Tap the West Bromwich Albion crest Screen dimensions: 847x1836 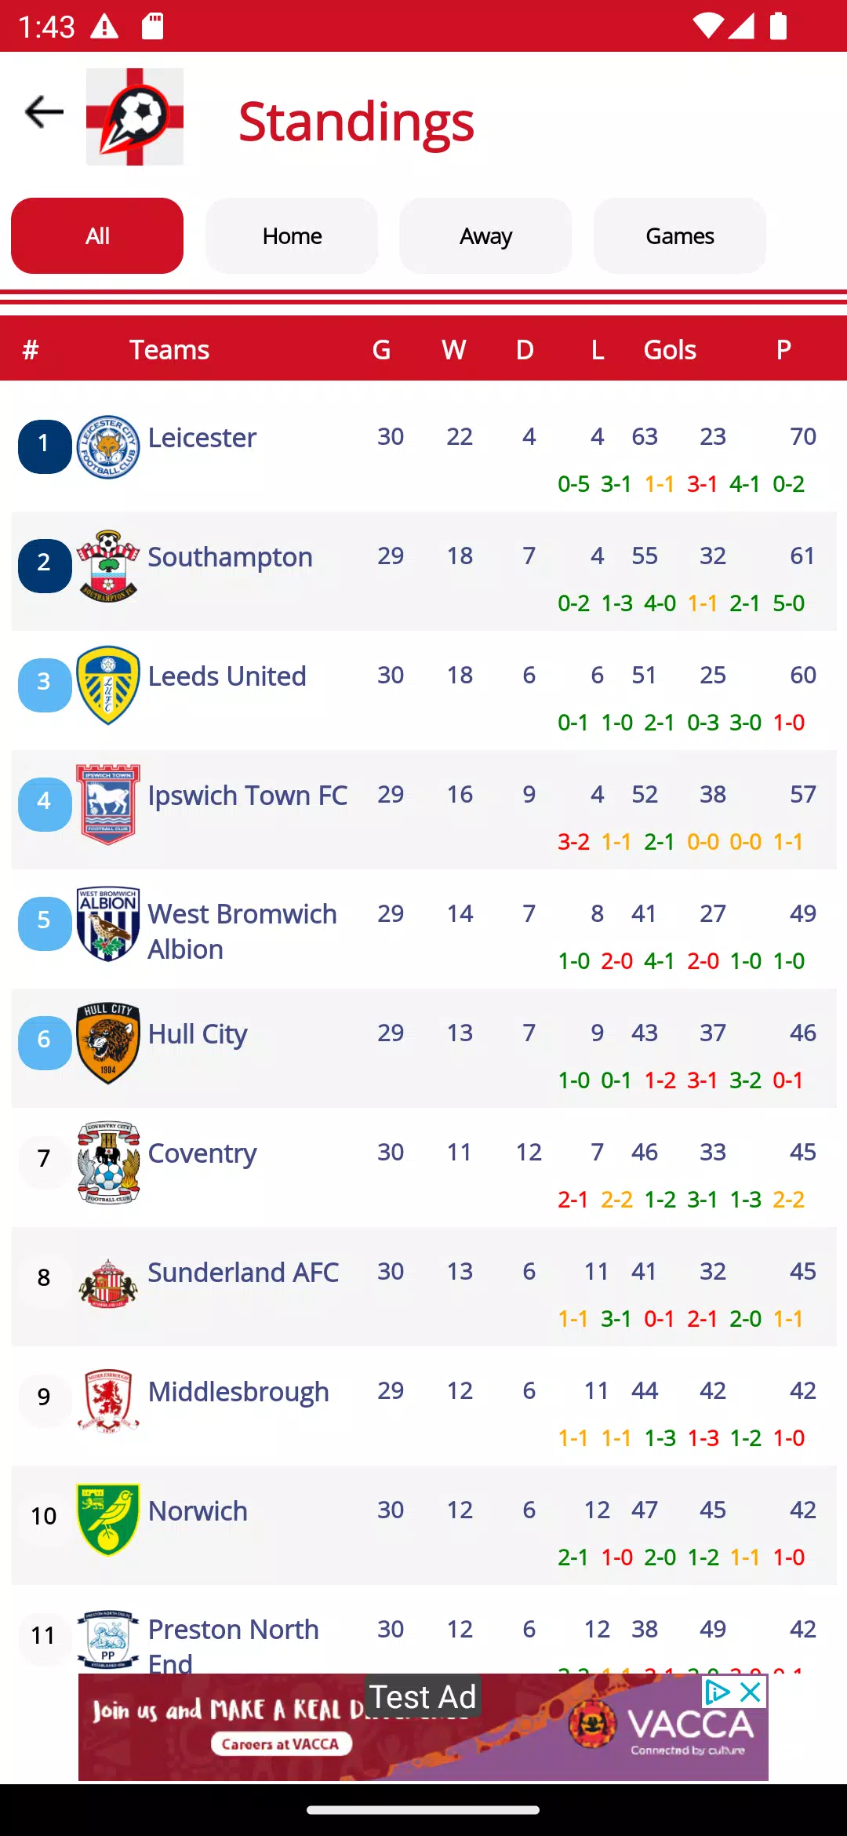[108, 923]
